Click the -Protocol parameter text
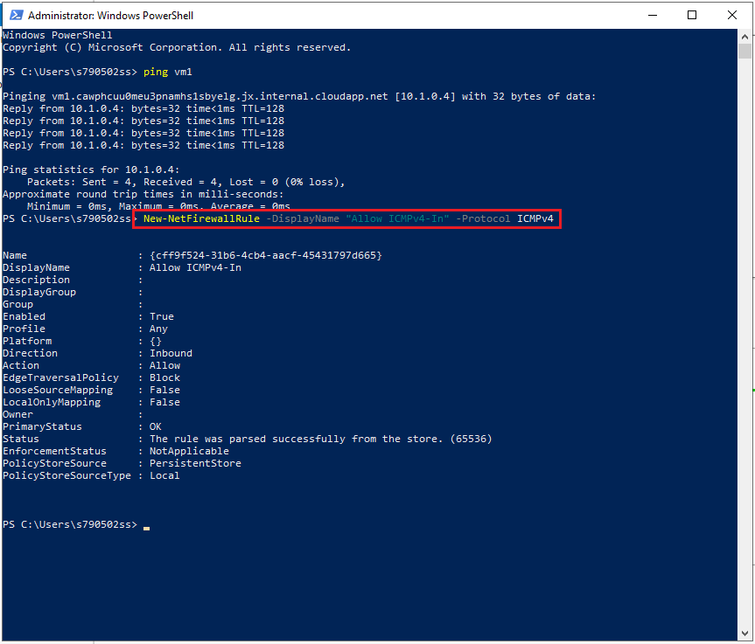 pos(483,218)
